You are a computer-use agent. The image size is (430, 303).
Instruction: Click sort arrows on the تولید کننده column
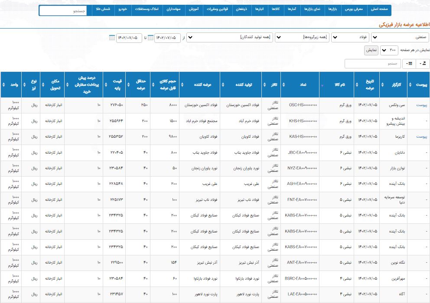coord(223,85)
